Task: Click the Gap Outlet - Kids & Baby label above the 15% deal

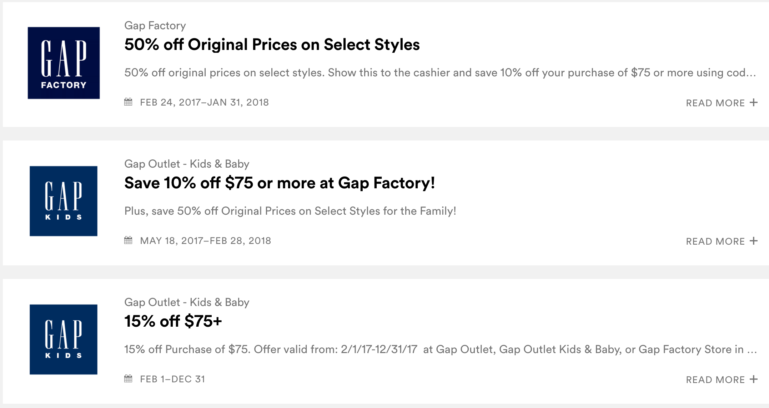Action: (187, 302)
